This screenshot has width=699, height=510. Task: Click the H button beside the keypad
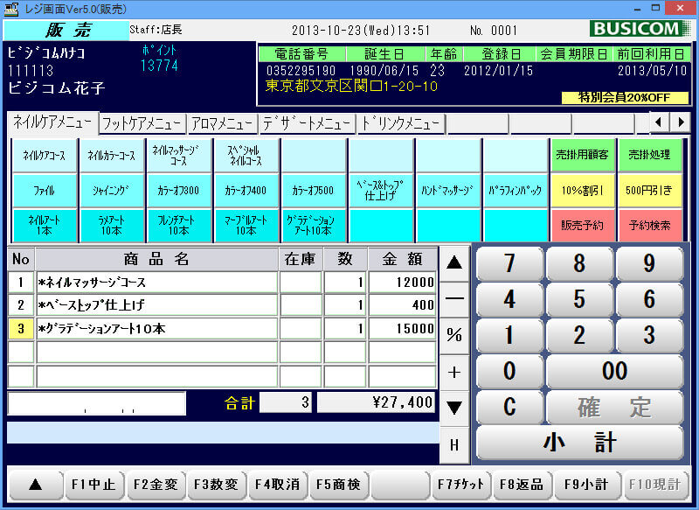click(453, 444)
